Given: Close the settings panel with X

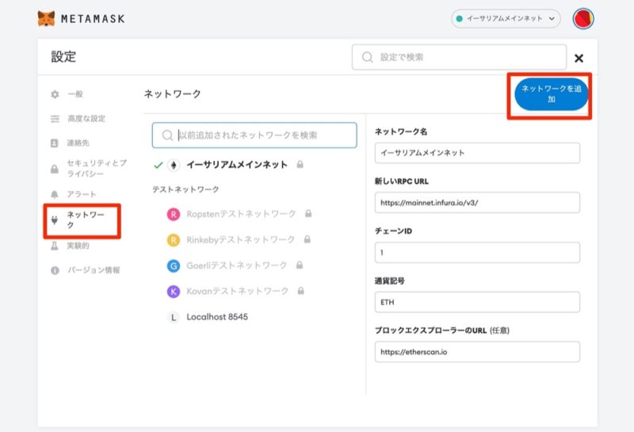Looking at the screenshot, I should coord(579,58).
